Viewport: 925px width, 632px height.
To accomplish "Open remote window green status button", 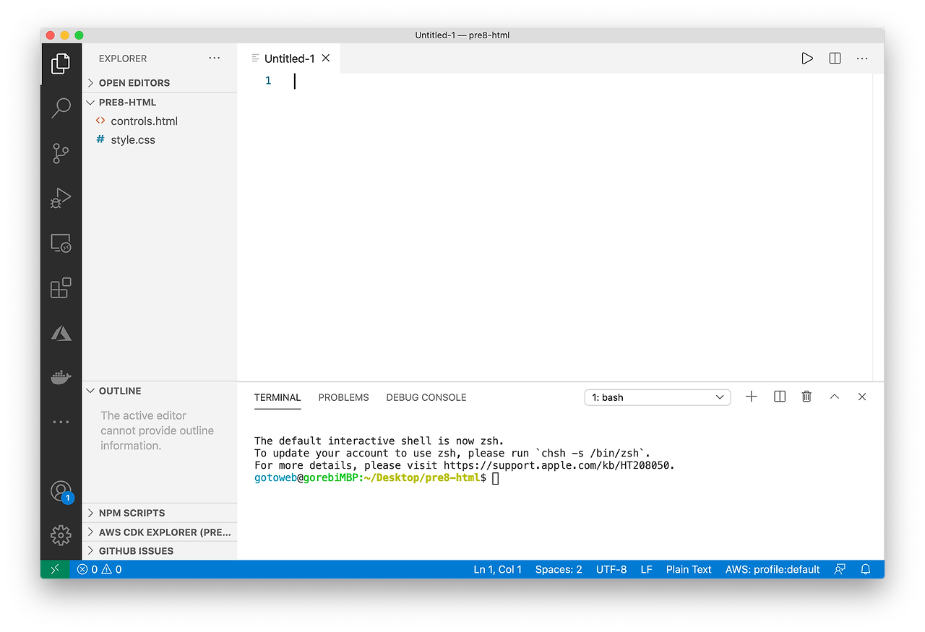I will click(55, 569).
